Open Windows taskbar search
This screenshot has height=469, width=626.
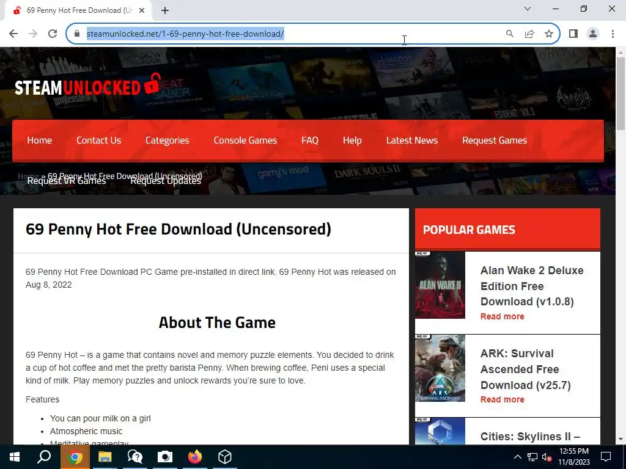[x=44, y=457]
